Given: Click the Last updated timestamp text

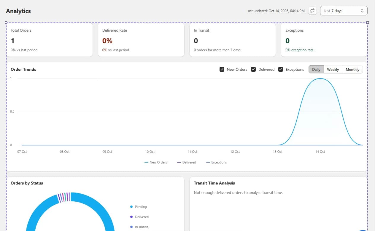Looking at the screenshot, I should coord(276,11).
